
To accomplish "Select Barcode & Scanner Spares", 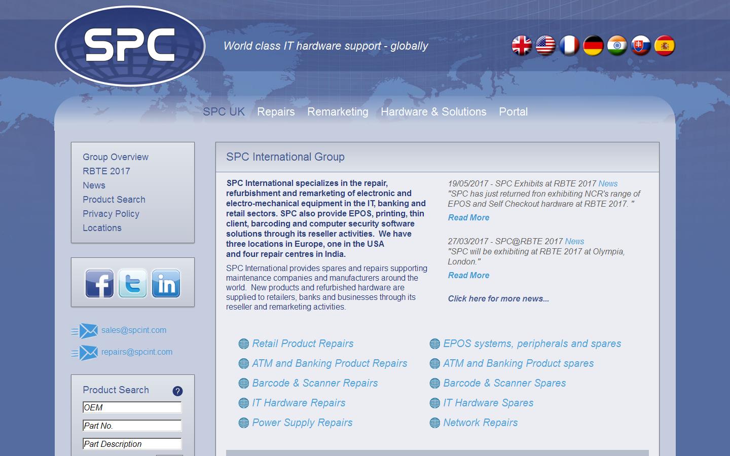I will [x=504, y=384].
